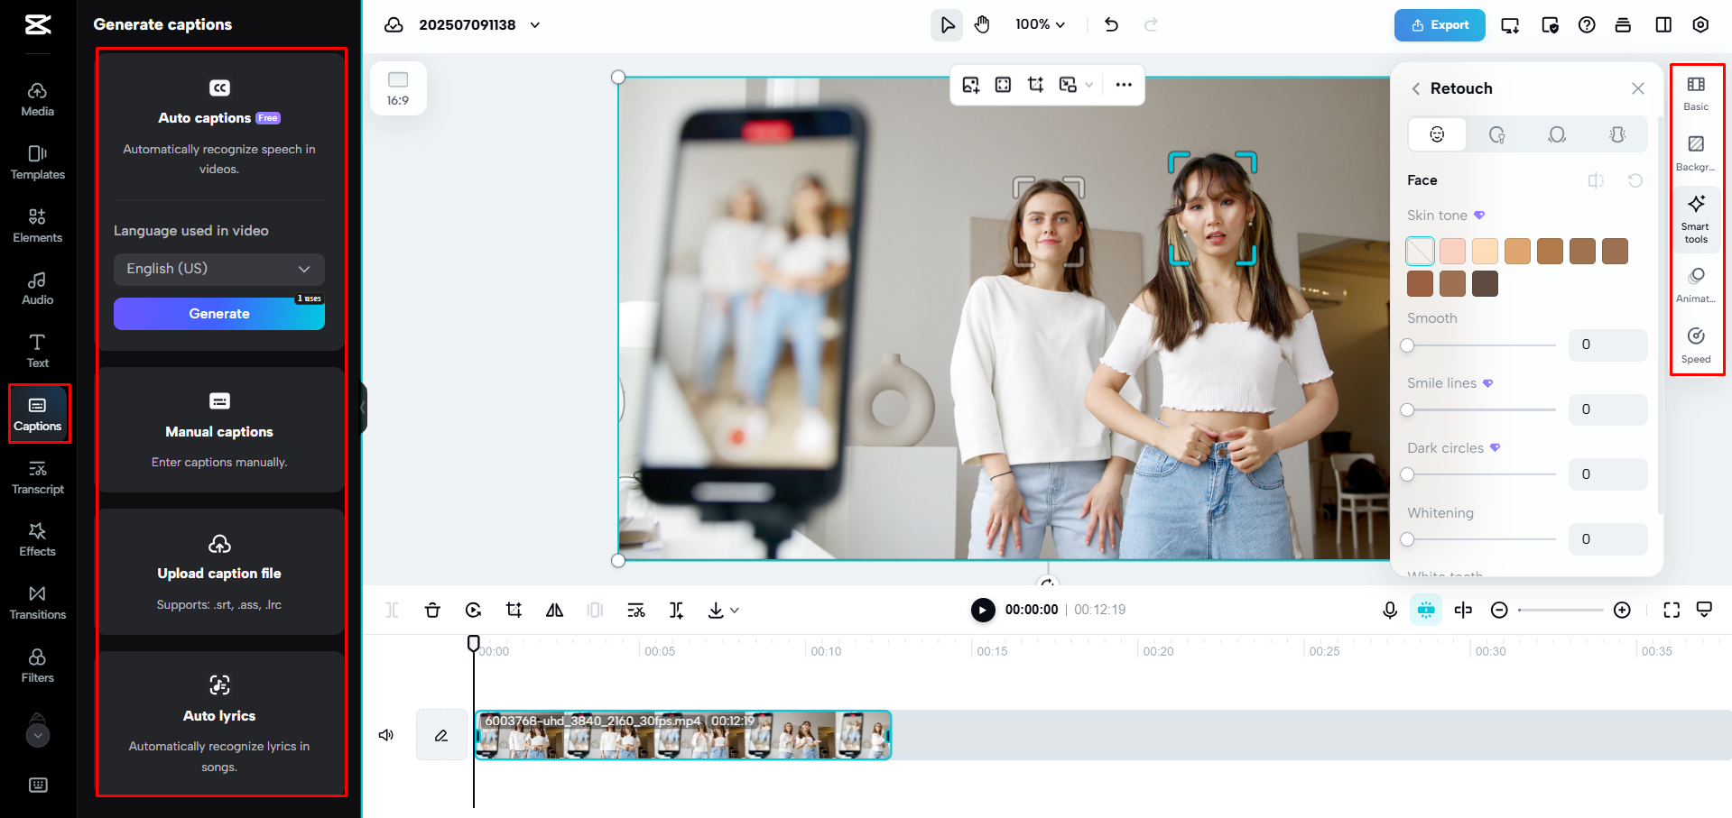Open the Speed settings panel
The height and width of the screenshot is (818, 1732).
pos(1696,345)
